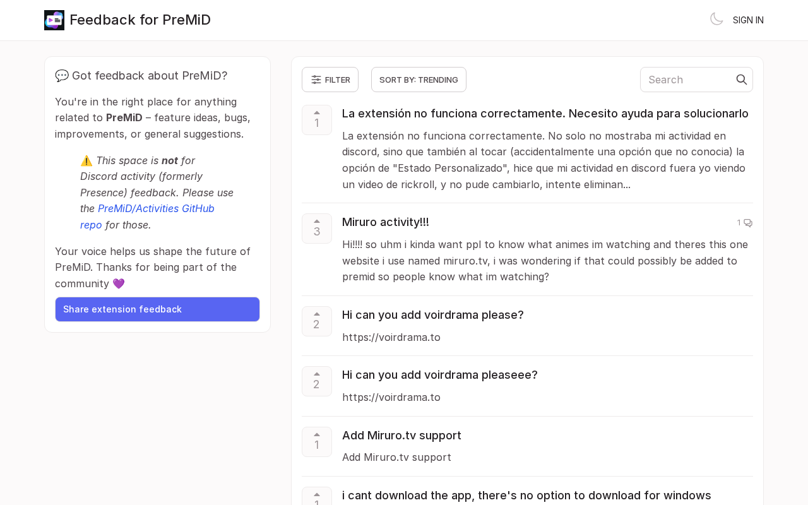Upvote 'voirdrama pleaseee?' post
This screenshot has height=505, width=808.
coord(317,381)
